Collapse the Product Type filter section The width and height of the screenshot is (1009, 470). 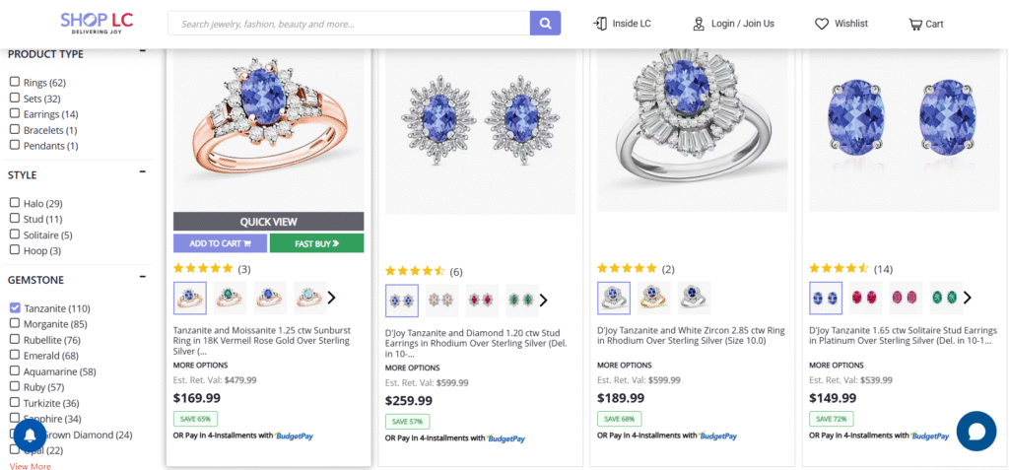143,51
